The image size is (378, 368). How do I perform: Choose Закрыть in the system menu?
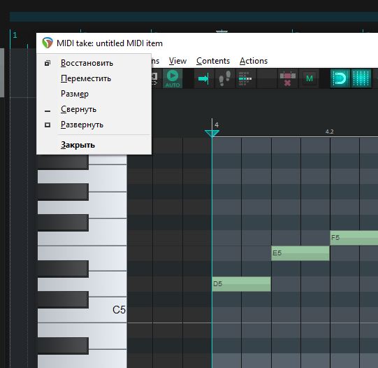click(x=94, y=145)
